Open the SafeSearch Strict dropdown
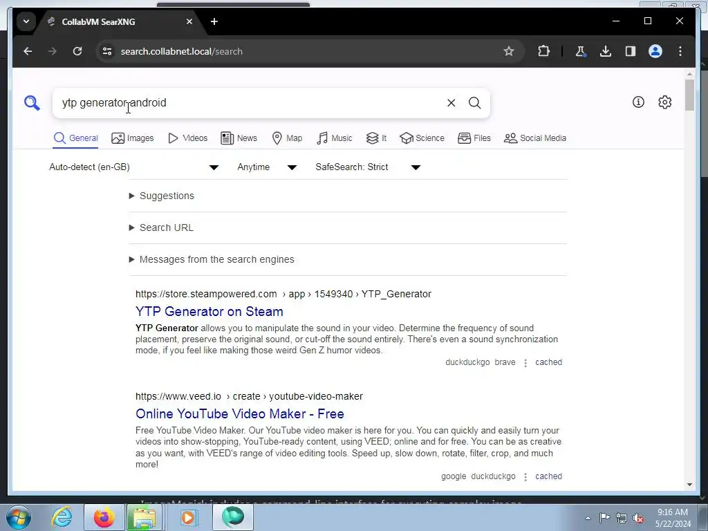Viewport: 708px width, 531px height. 368,167
